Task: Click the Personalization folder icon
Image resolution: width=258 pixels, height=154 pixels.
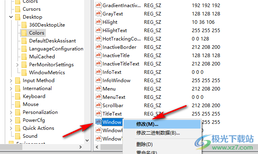Action: pos(18,112)
